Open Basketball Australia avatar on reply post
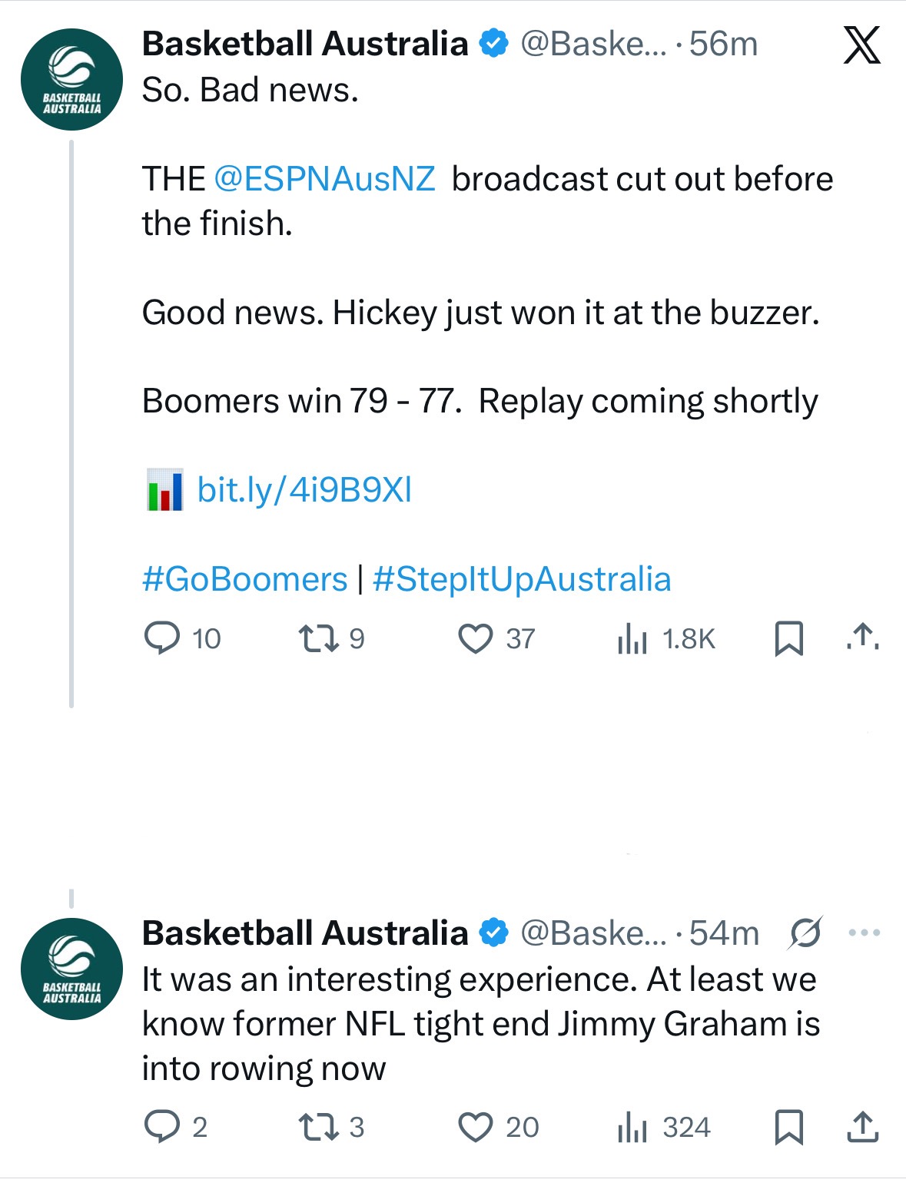906x1186 pixels. pyautogui.click(x=71, y=969)
